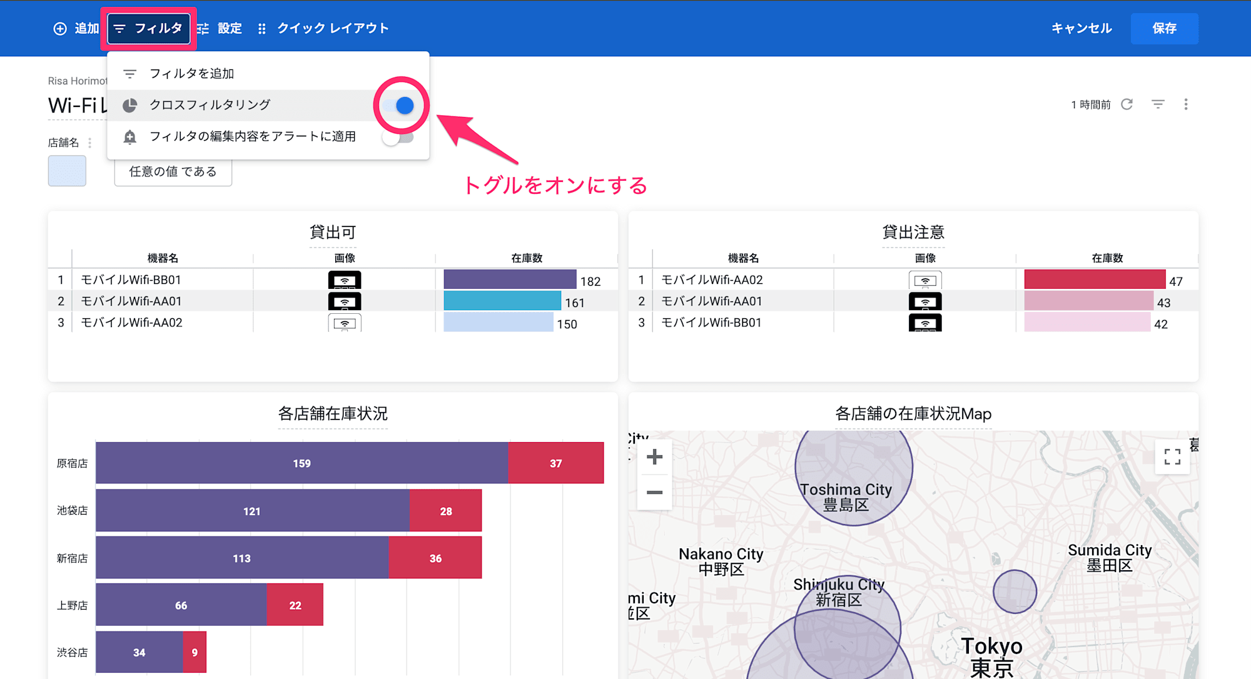Screen dimensions: 1251x679
Task: Click the 各店舗の在庫状況Map tile title
Action: (x=913, y=414)
